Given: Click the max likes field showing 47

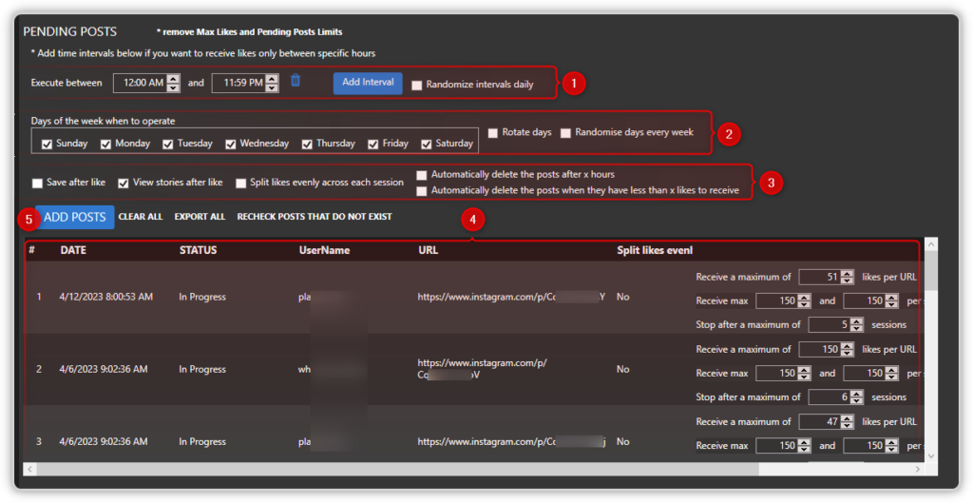Looking at the screenshot, I should tap(820, 421).
